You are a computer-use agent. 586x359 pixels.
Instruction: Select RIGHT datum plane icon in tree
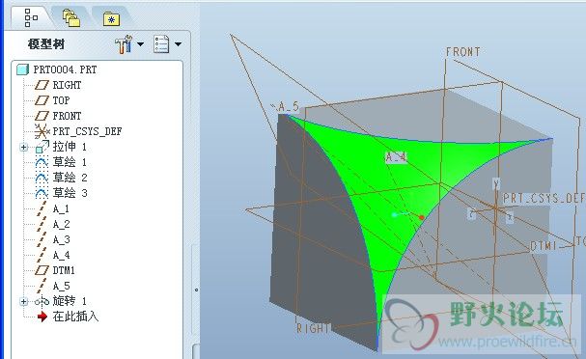[x=42, y=85]
